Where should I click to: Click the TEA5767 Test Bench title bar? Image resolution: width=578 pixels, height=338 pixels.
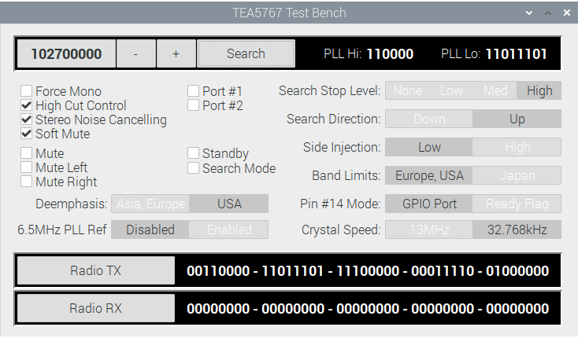(x=289, y=13)
